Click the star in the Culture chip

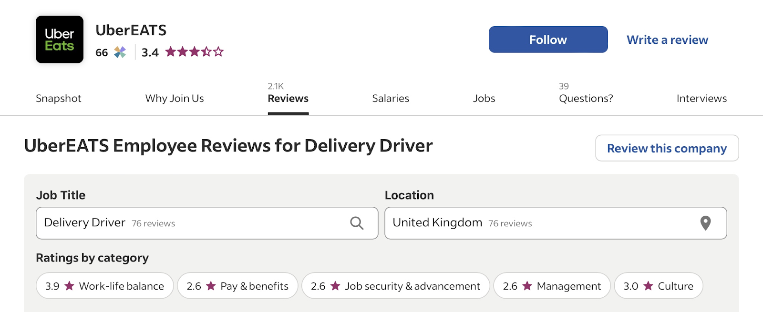click(648, 286)
